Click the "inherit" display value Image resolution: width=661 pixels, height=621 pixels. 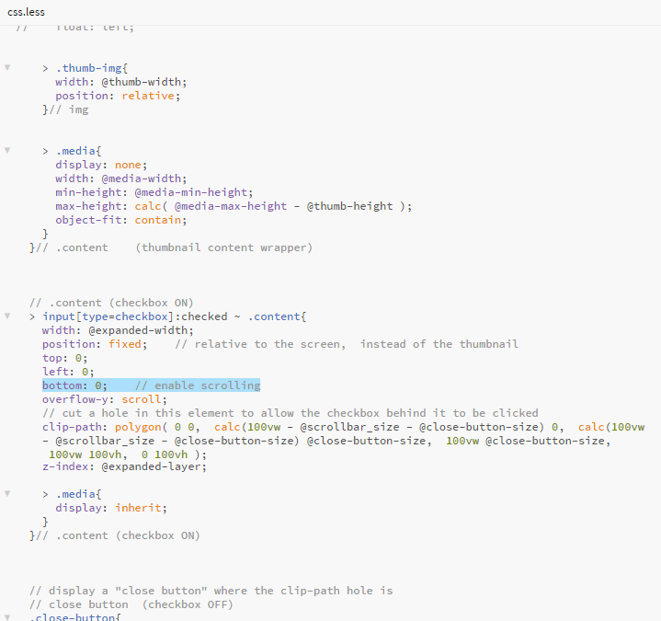(x=141, y=508)
